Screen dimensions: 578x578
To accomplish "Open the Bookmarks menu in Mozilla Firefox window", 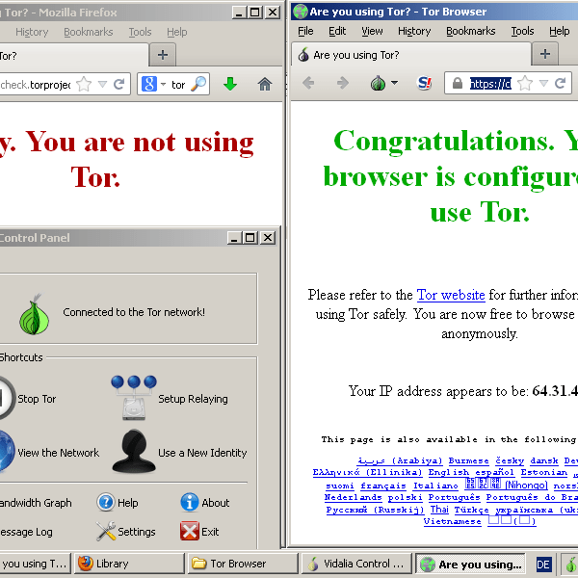I will pos(89,32).
